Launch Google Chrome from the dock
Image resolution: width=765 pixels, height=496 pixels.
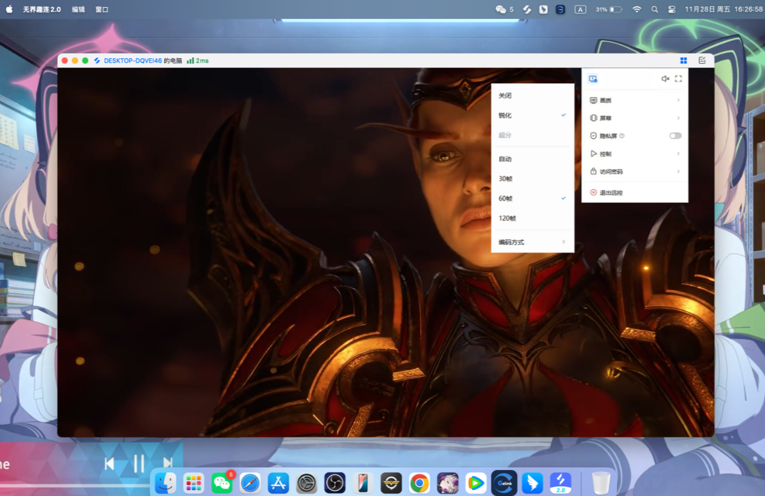click(x=419, y=483)
